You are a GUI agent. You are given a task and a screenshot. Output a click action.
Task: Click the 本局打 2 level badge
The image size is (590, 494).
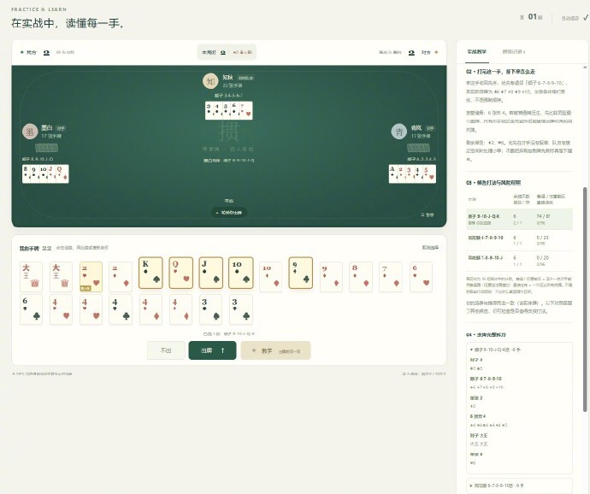(227, 52)
